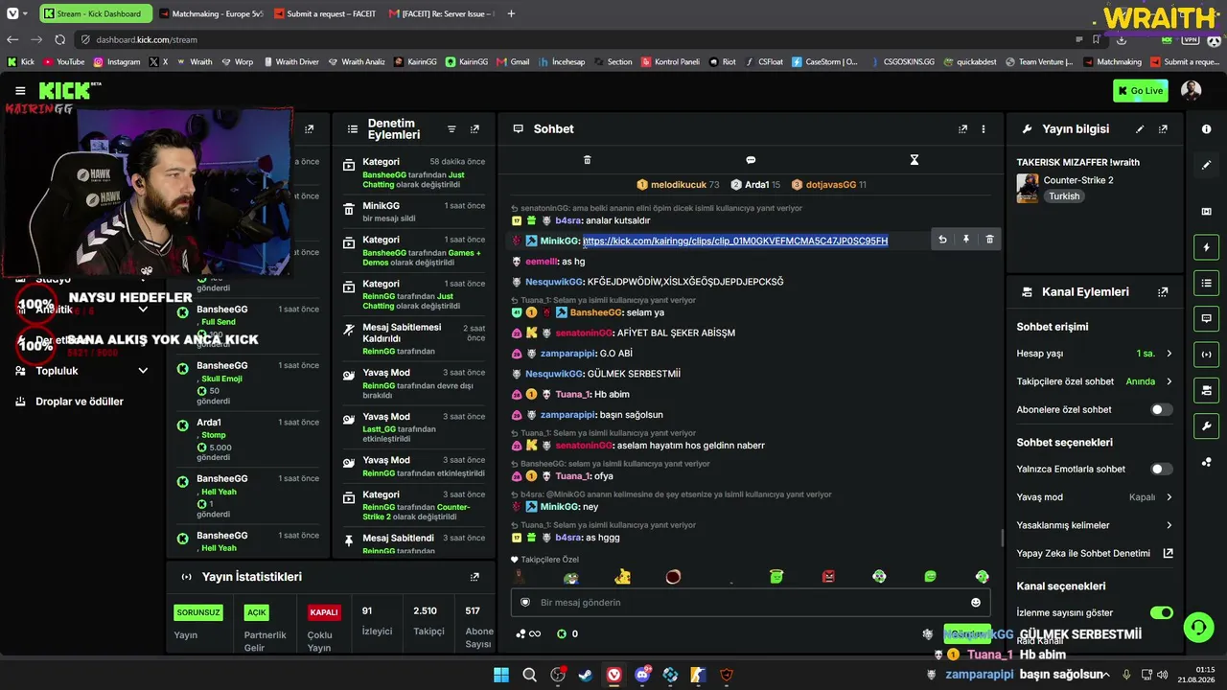Screen dimensions: 1227x690
Task: Open the Windows Start menu
Action: coord(501,675)
